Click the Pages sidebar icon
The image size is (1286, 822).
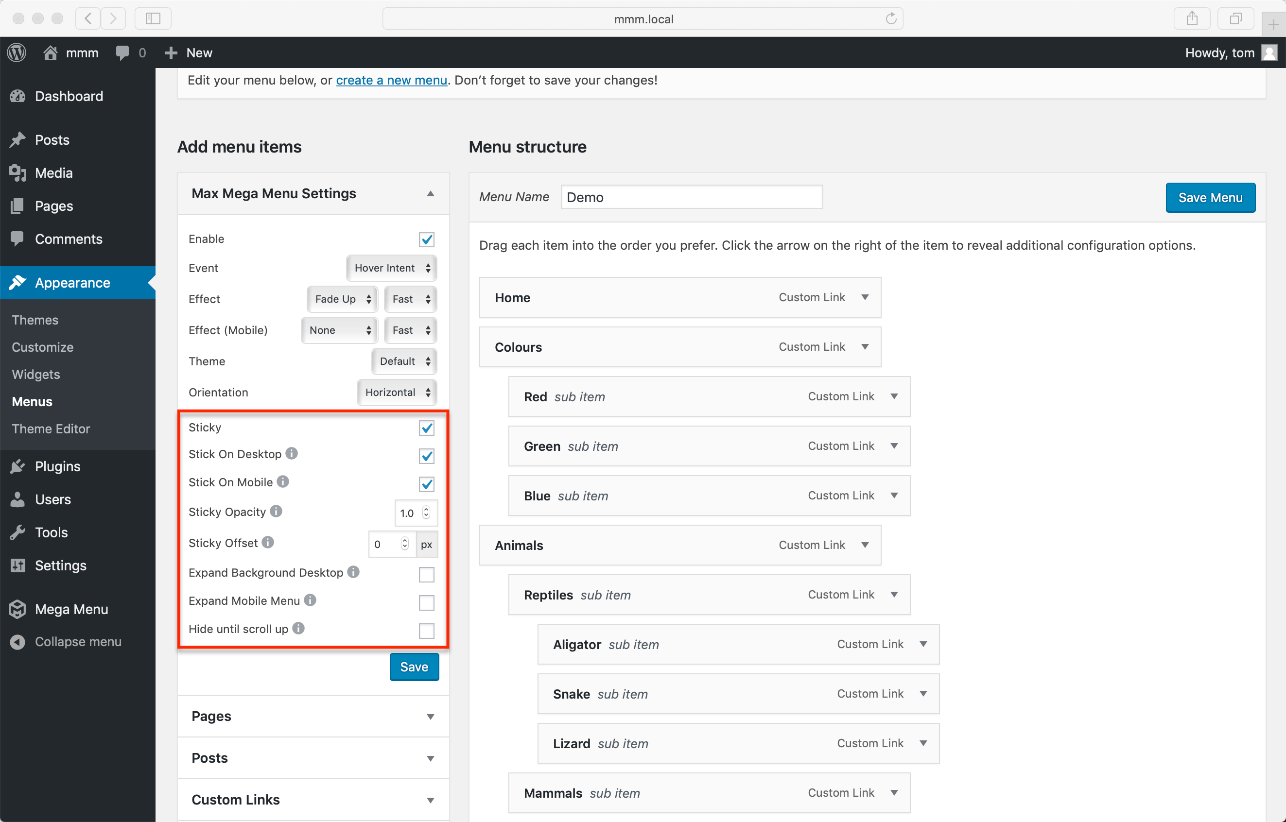click(18, 205)
